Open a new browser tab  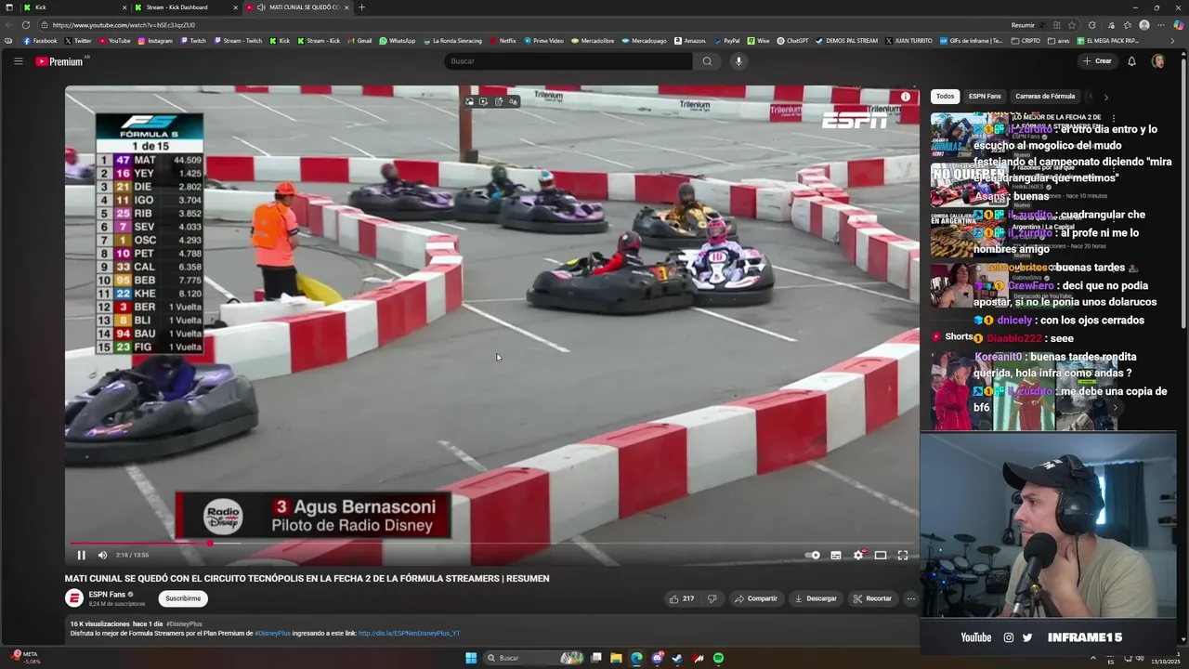point(362,7)
